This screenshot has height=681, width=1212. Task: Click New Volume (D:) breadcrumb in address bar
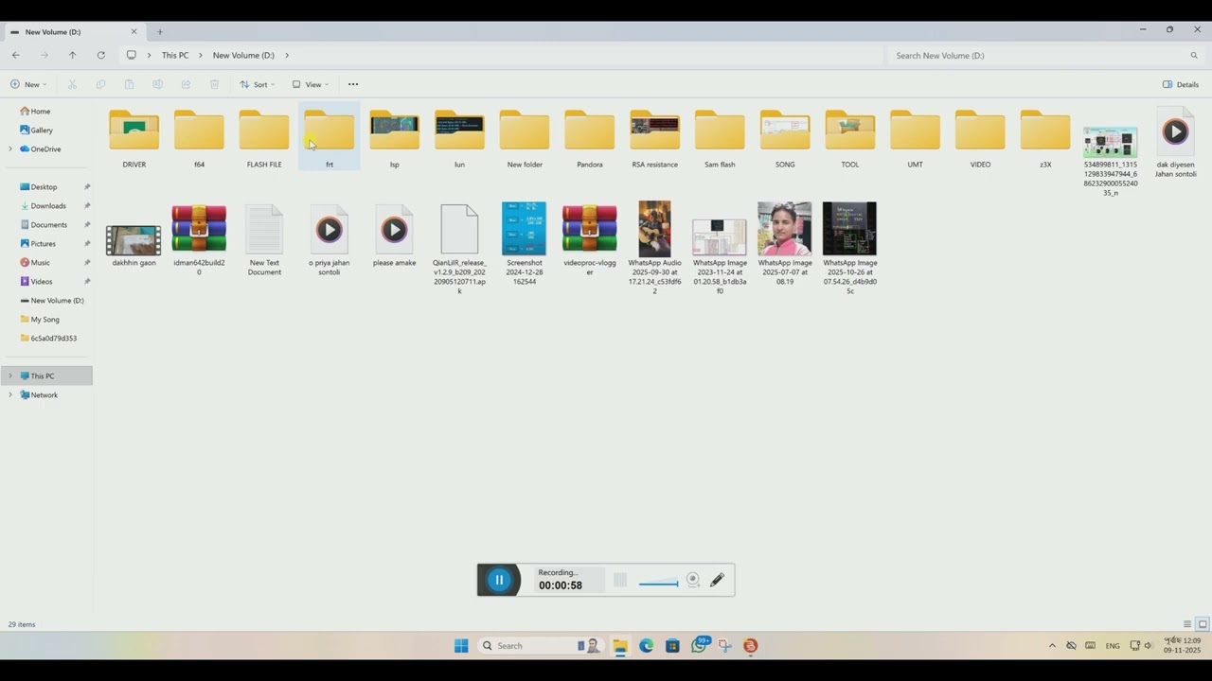[243, 55]
